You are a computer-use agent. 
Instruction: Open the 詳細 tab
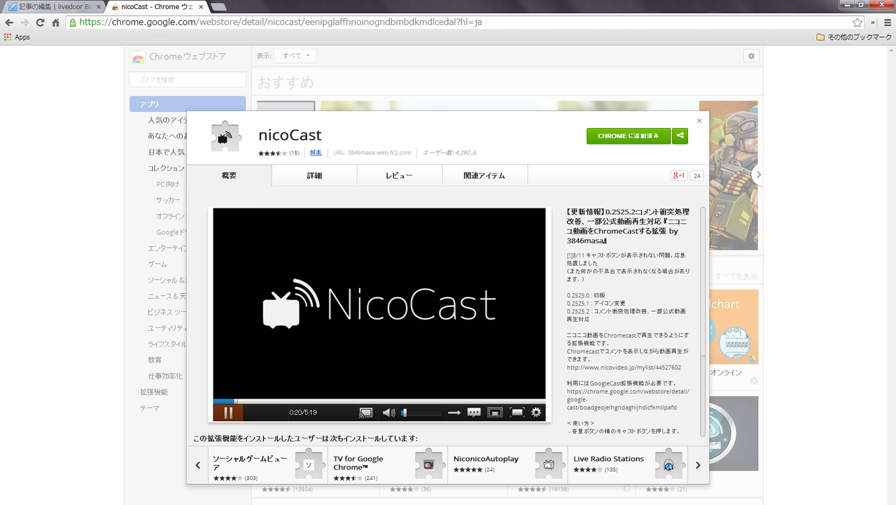314,176
